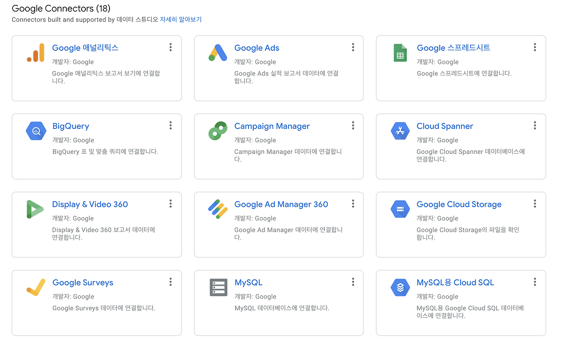Open the 자세히 알아보기 link

click(181, 20)
